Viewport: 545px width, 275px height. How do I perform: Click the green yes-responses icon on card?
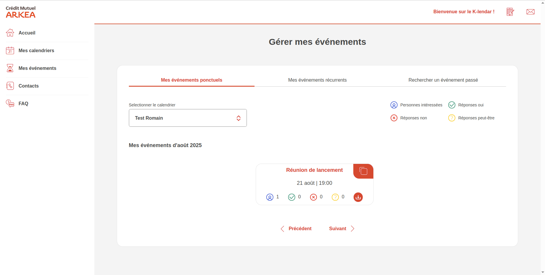pos(292,197)
